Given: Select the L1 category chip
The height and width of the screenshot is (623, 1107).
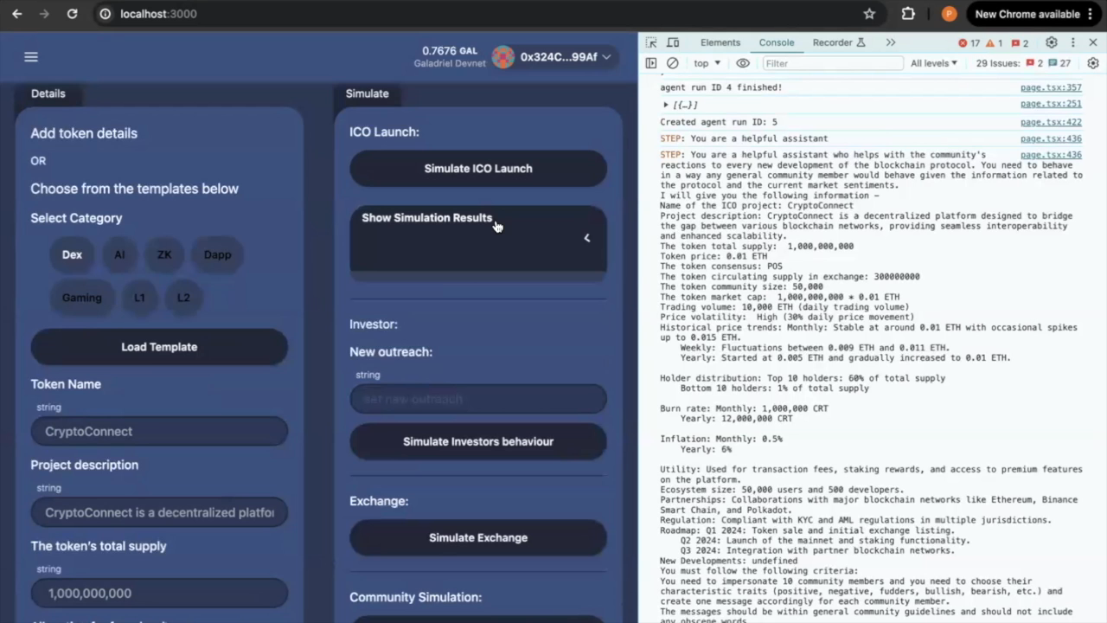Looking at the screenshot, I should tap(139, 298).
